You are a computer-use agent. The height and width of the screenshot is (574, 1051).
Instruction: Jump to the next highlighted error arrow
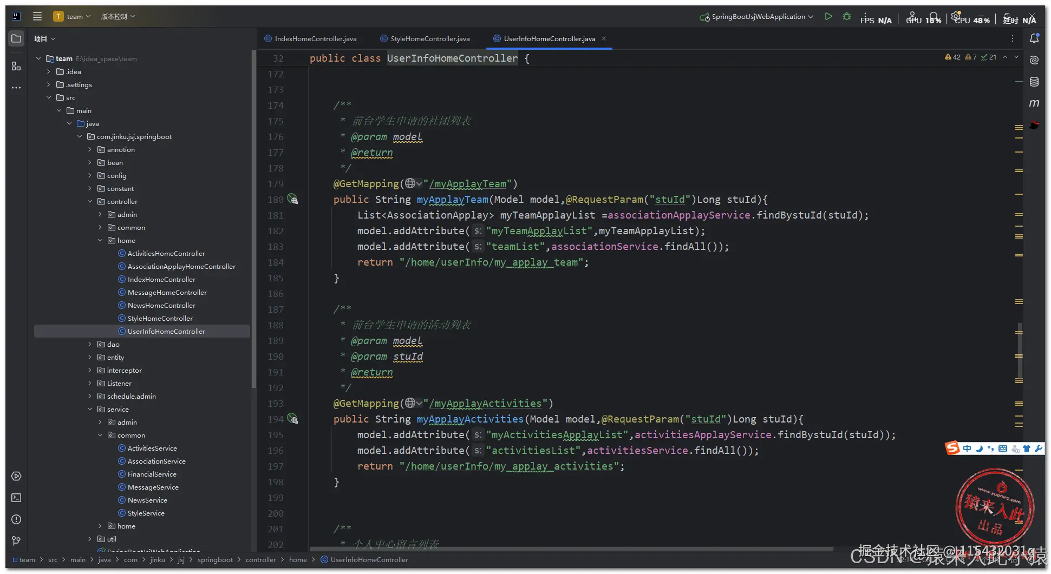[x=1016, y=57]
